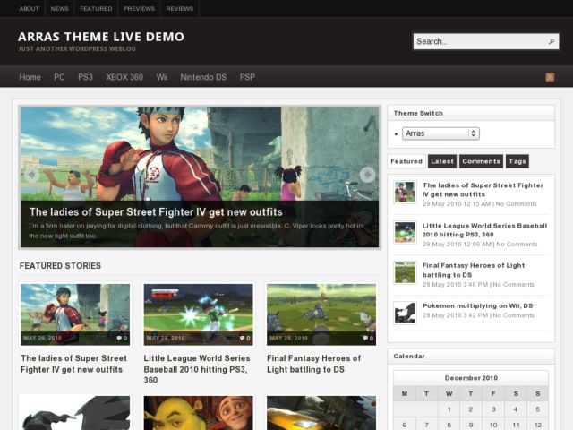Open the About top menu item
The width and height of the screenshot is (573, 430).
[29, 8]
